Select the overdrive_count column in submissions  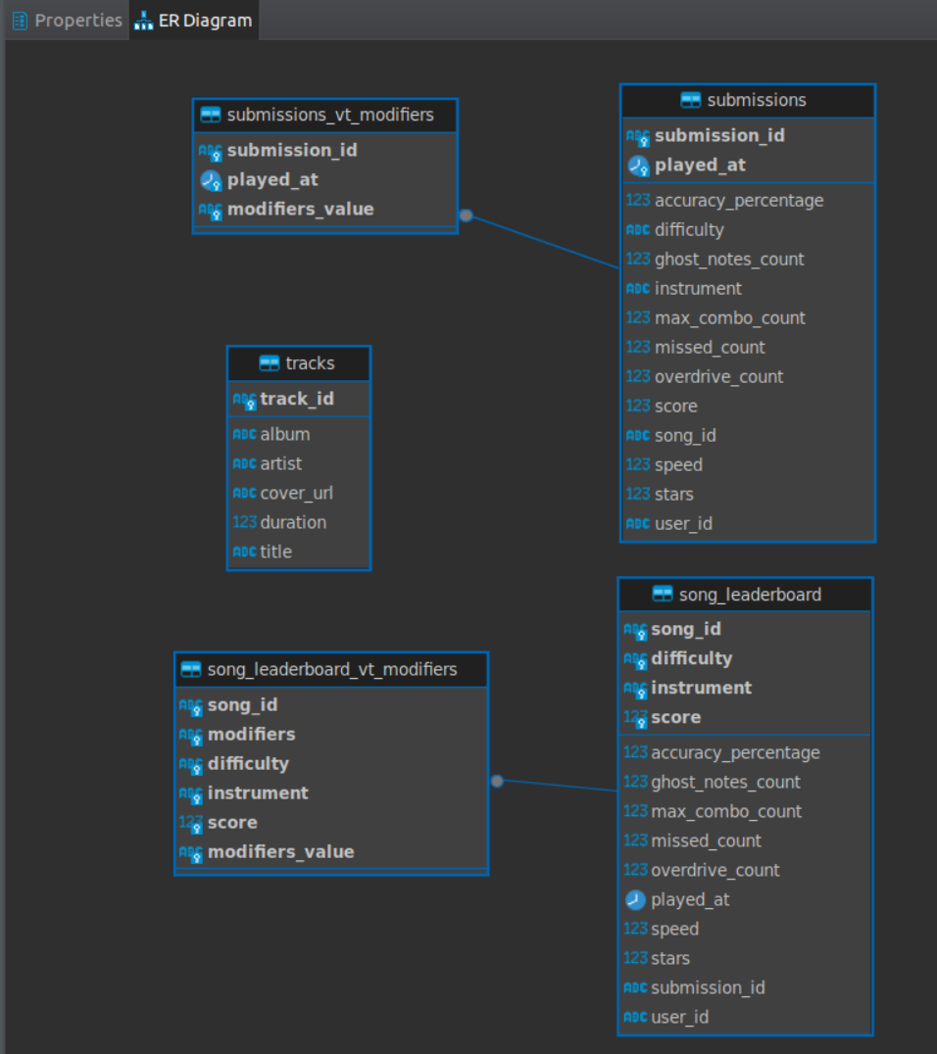point(747,376)
